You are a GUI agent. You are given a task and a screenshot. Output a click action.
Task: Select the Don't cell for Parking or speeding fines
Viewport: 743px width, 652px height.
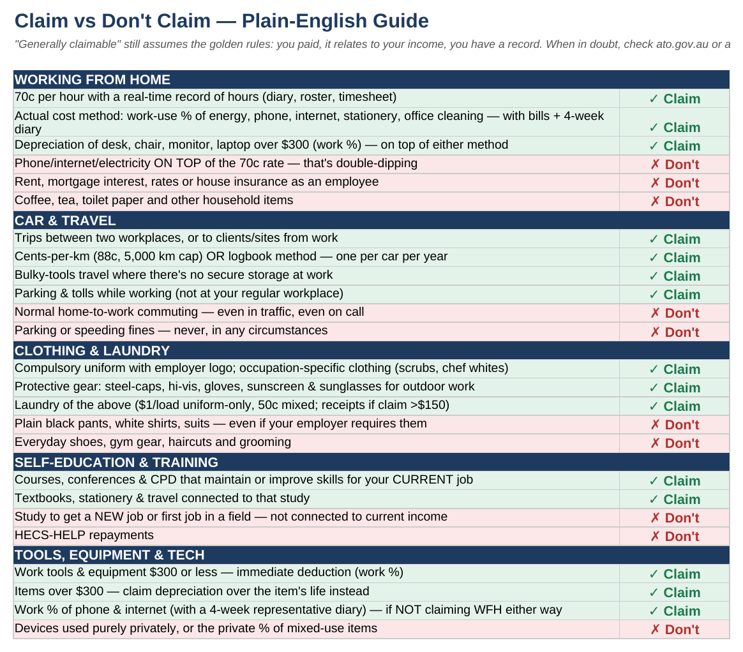point(674,332)
